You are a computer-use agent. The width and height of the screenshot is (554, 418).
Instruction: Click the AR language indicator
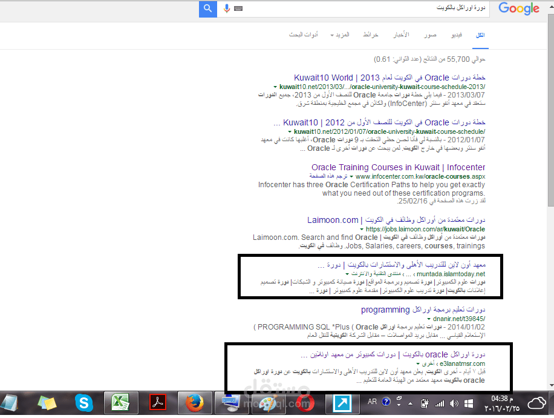[372, 402]
